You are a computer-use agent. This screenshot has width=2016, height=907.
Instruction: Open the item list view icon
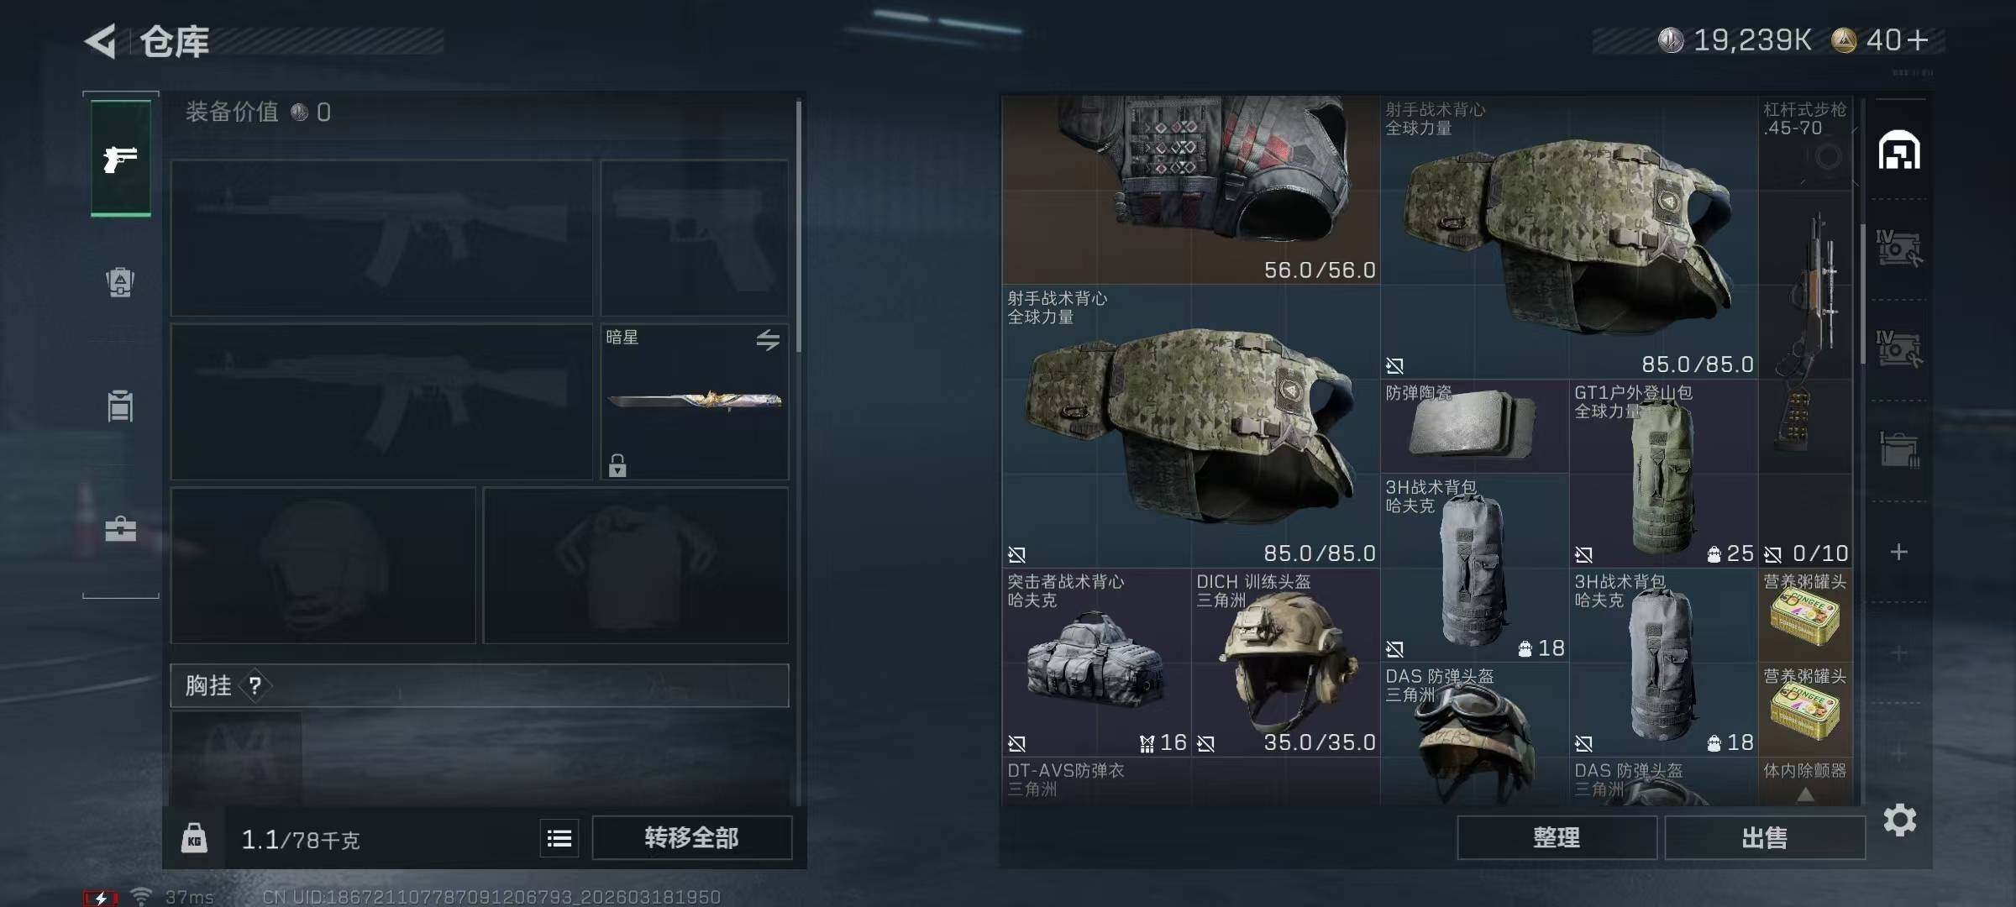(x=559, y=838)
